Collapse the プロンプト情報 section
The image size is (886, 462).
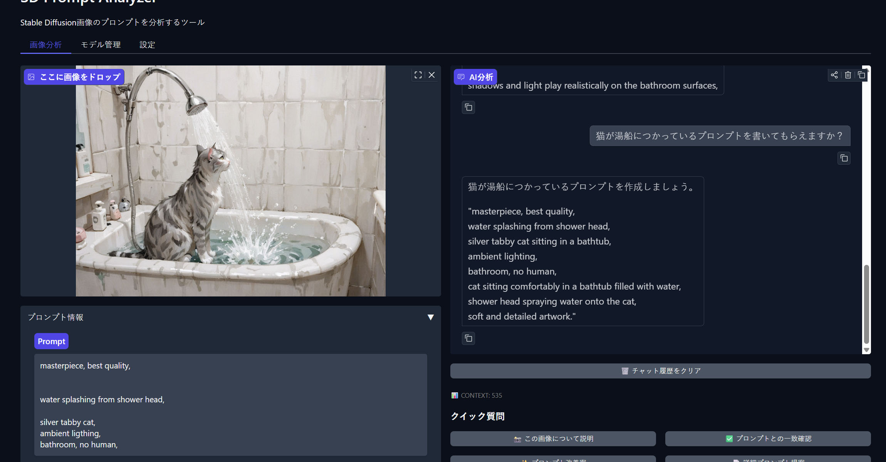(431, 317)
